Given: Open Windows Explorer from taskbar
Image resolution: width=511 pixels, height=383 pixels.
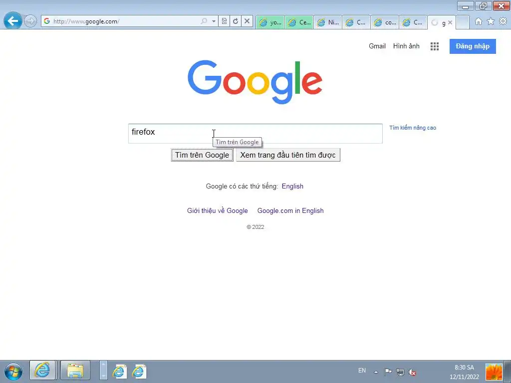Looking at the screenshot, I should (75, 371).
